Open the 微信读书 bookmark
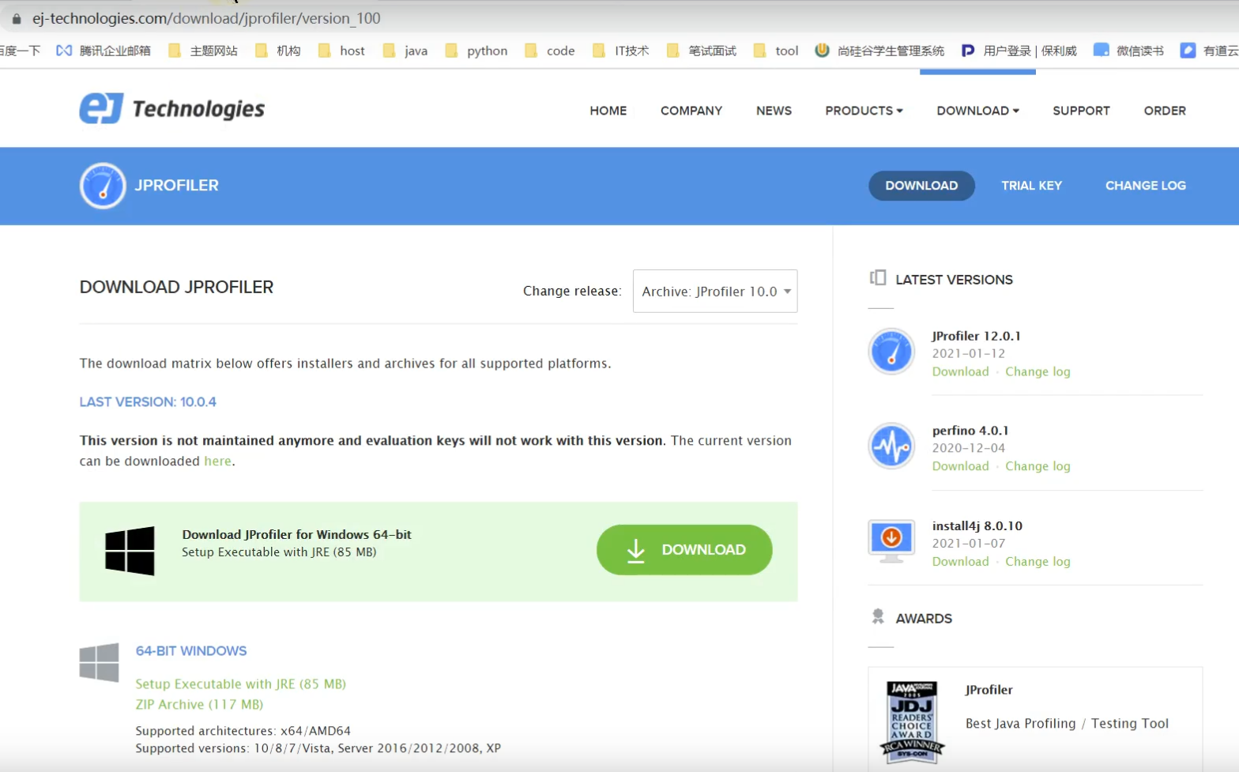Image resolution: width=1239 pixels, height=772 pixels. click(1129, 51)
